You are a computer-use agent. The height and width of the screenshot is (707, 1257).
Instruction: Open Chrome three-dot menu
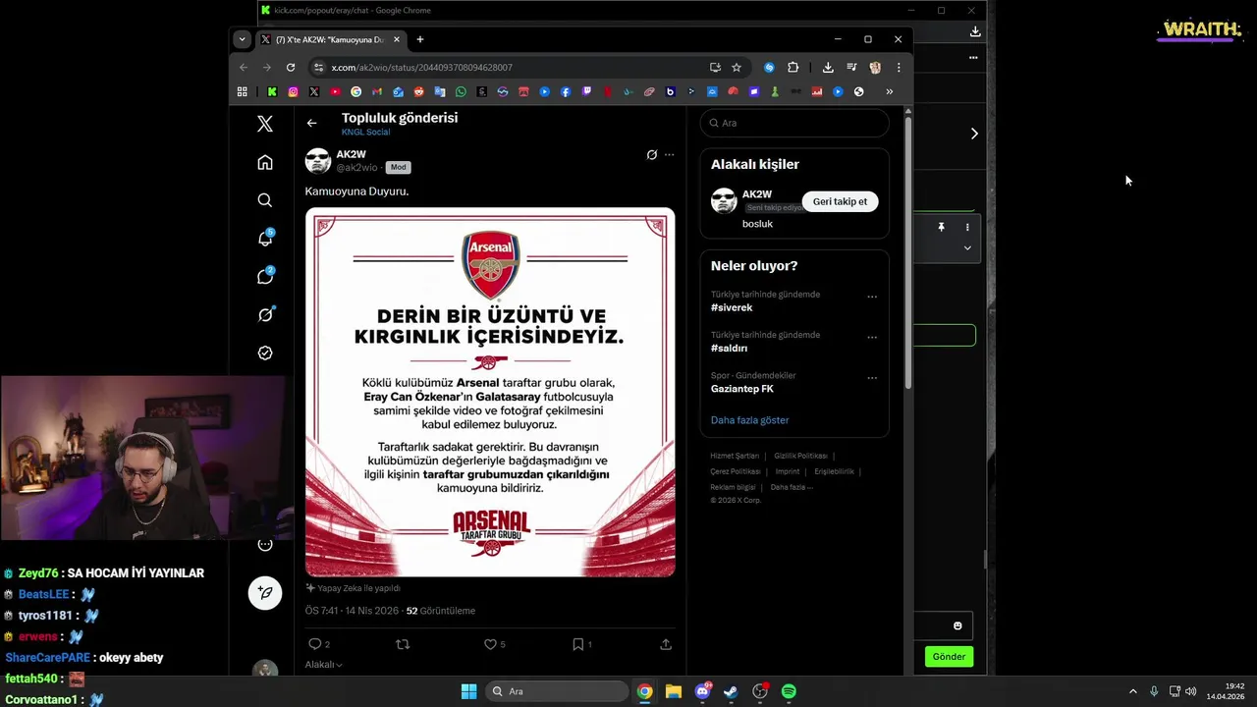tap(899, 68)
